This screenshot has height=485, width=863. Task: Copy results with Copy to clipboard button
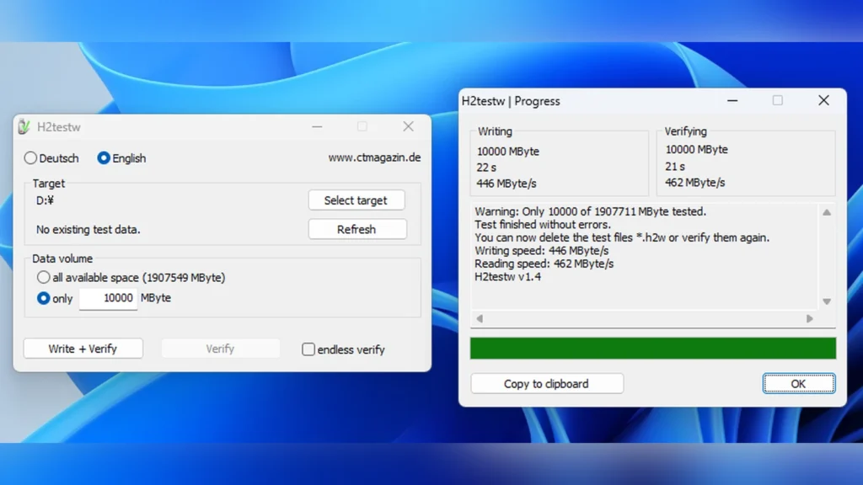click(547, 383)
